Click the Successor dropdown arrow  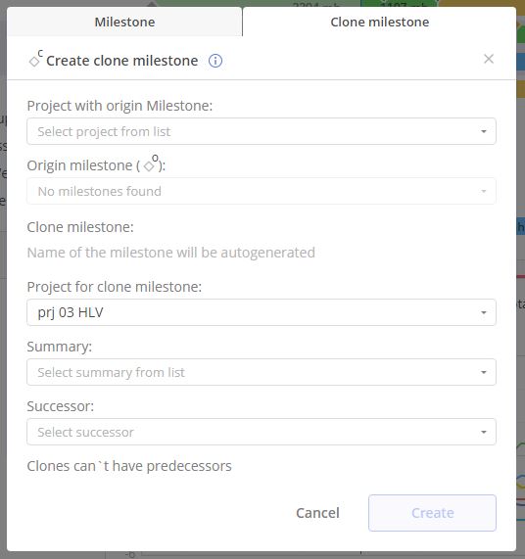(x=484, y=432)
